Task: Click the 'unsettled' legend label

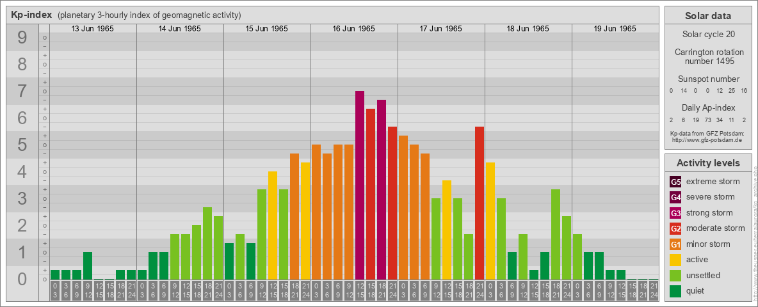Action: 704,275
